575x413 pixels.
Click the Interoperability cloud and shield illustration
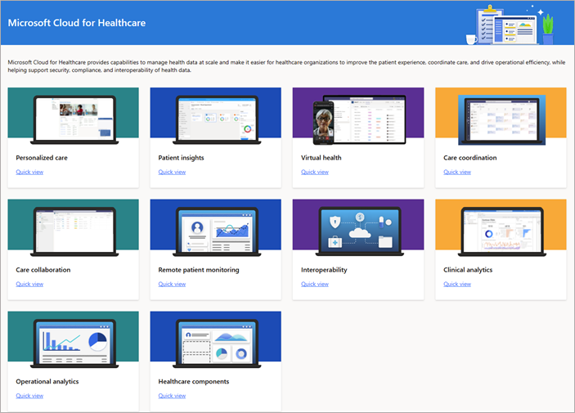pyautogui.click(x=358, y=231)
